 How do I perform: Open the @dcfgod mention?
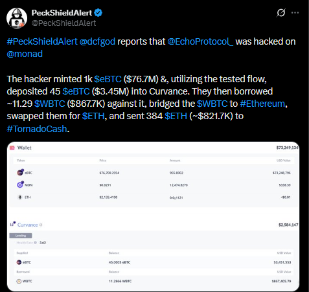coord(97,41)
